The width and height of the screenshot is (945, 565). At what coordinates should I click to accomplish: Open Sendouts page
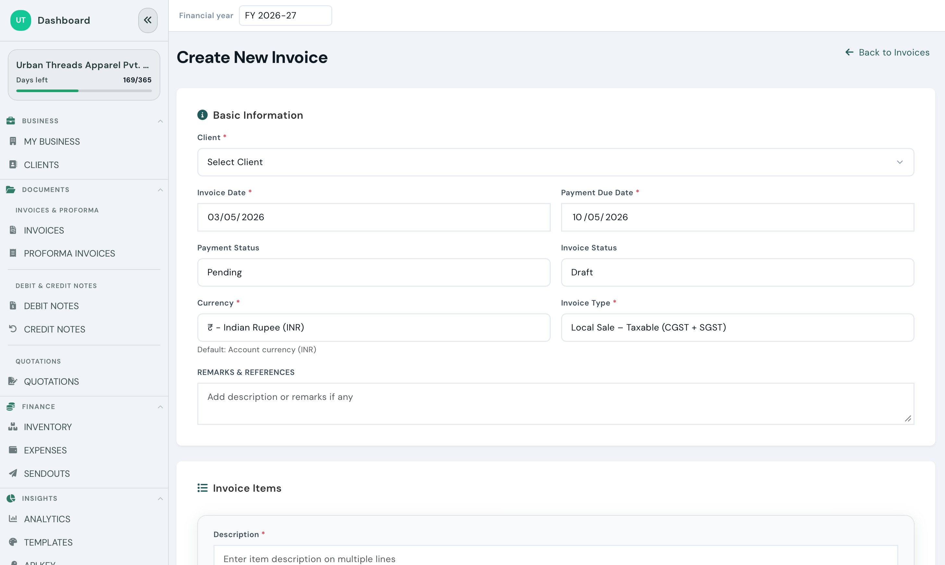point(47,474)
